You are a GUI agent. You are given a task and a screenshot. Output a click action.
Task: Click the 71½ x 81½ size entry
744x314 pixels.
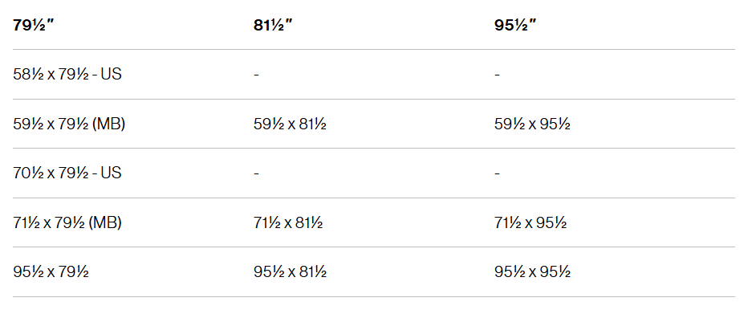click(288, 222)
